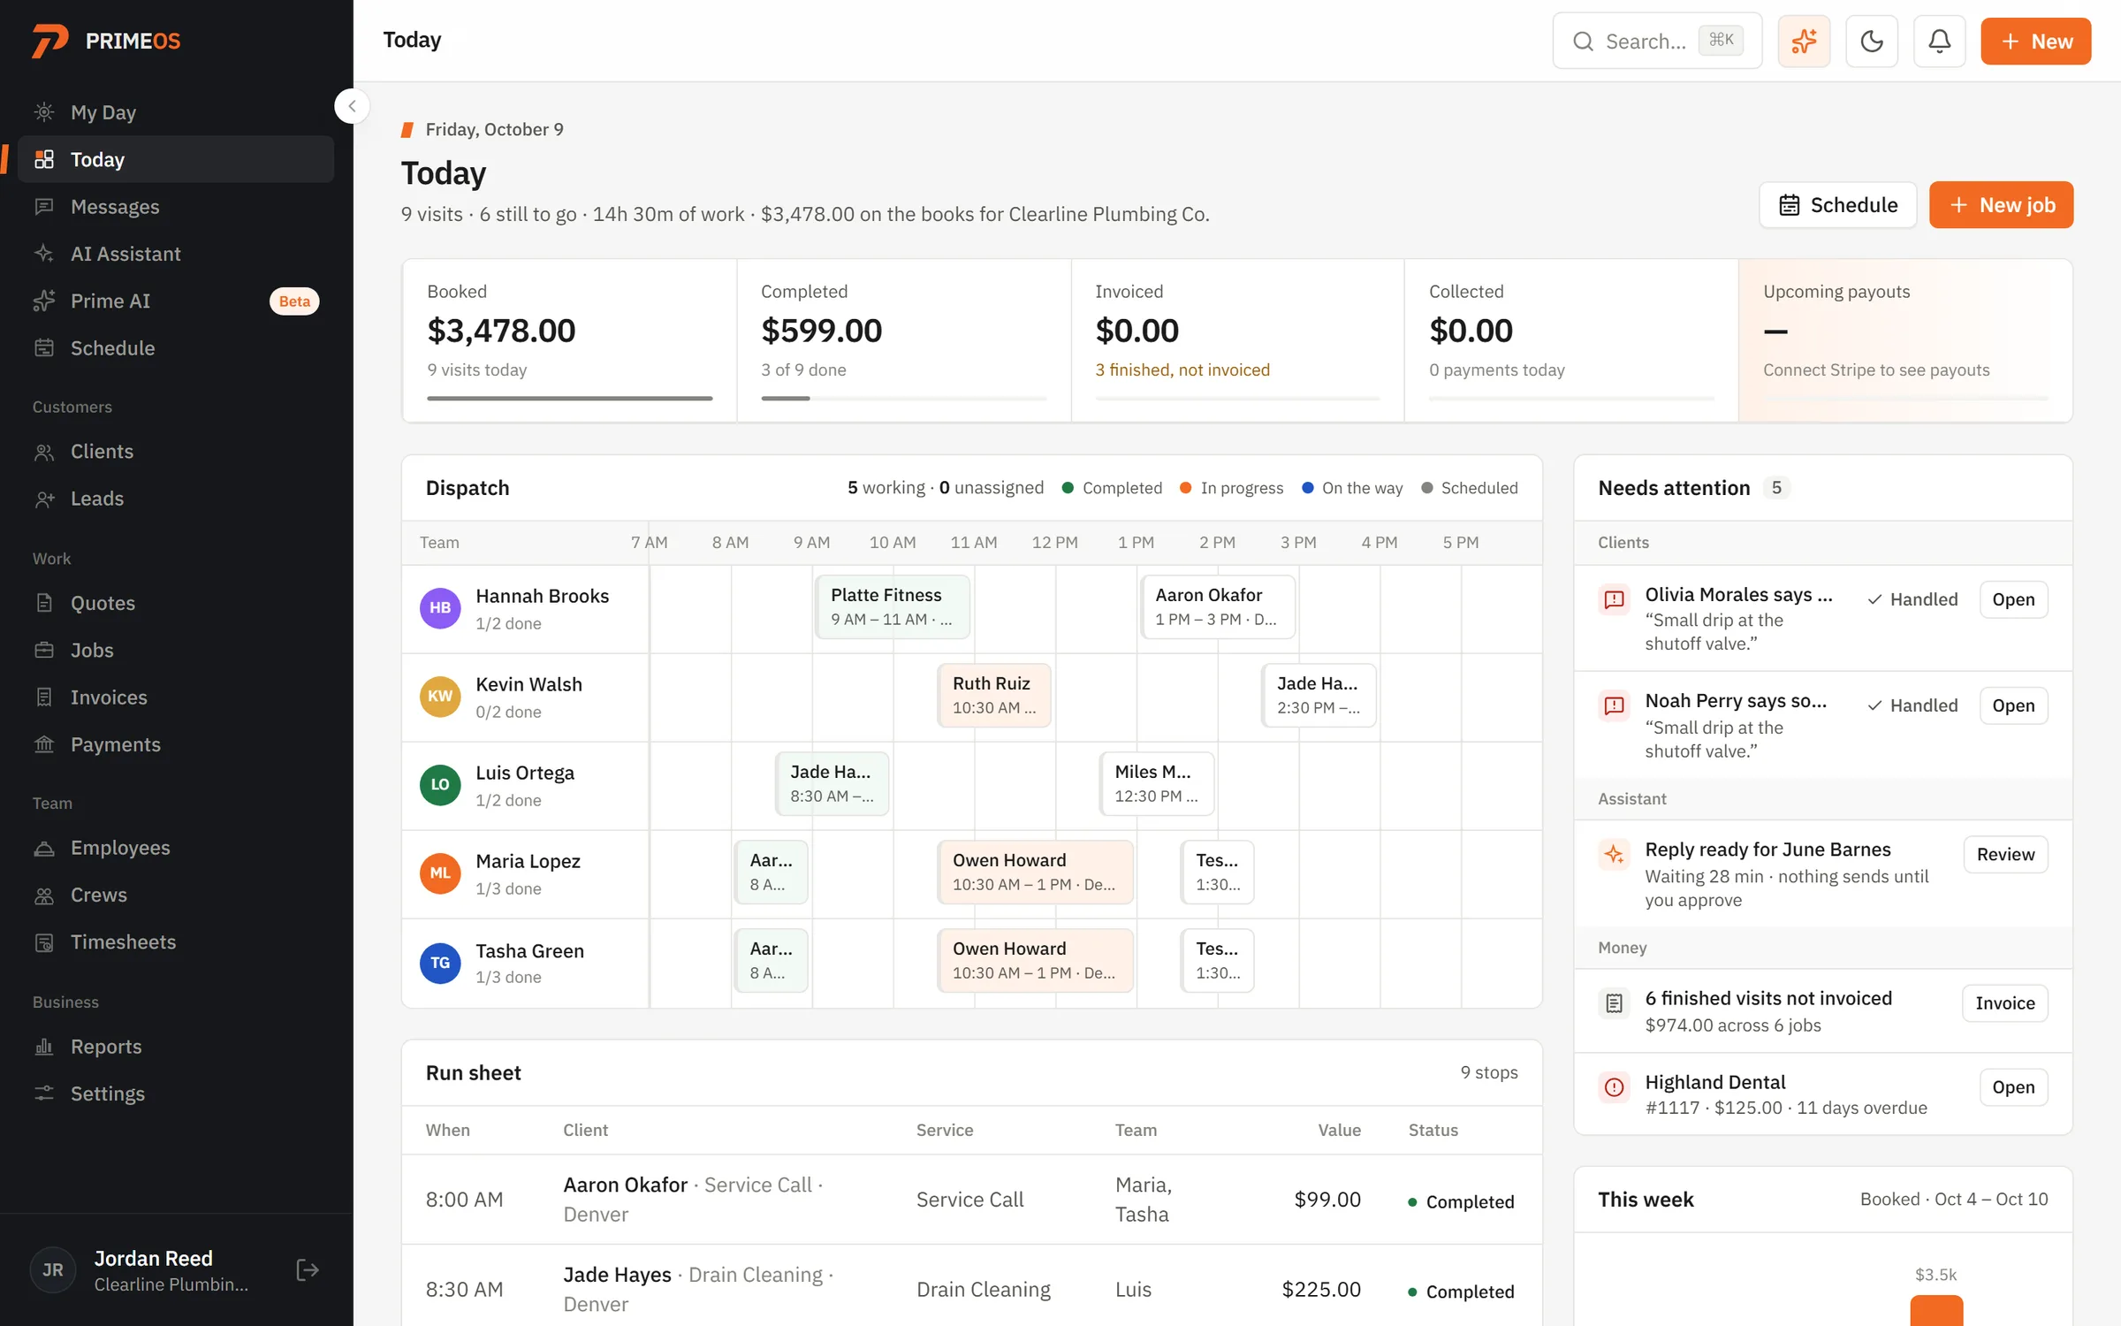Open Prime AI beta in the sidebar
Viewport: 2121px width, 1326px height.
click(176, 301)
